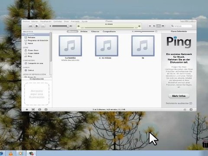Viewport: 208px width, 156px height.
Task: Select the album cover titled la
Action: point(143,46)
